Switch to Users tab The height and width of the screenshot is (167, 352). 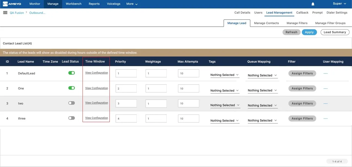(258, 13)
